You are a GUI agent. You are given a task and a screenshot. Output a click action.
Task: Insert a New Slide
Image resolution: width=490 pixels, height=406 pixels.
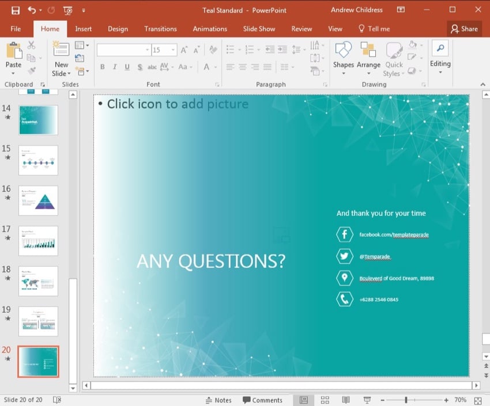point(61,58)
